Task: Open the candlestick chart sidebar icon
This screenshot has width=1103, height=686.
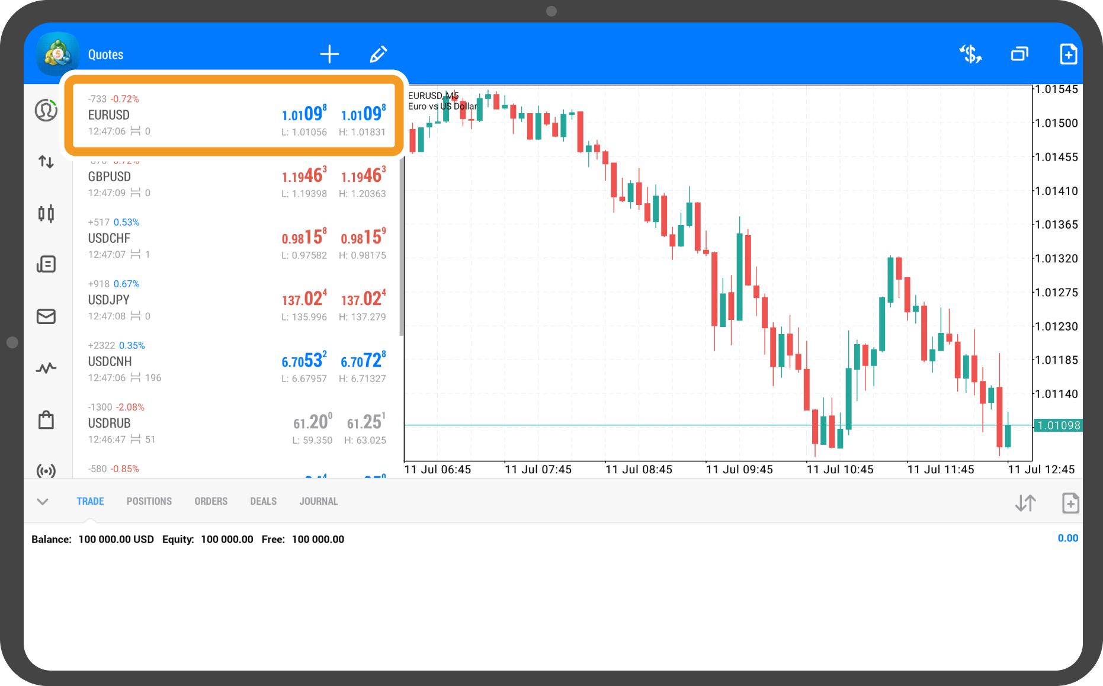Action: pos(46,213)
